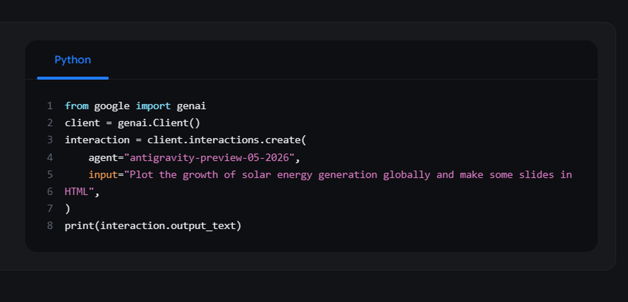Click line number 8 in gutter

50,226
